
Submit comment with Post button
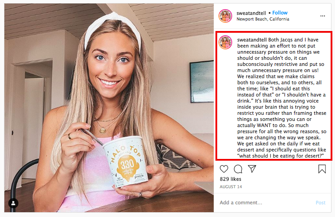(x=321, y=203)
